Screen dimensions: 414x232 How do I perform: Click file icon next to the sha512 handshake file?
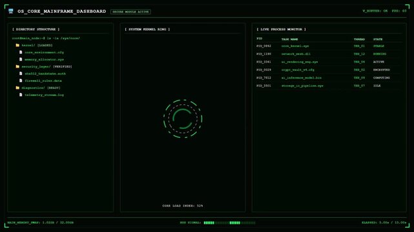coord(21,73)
